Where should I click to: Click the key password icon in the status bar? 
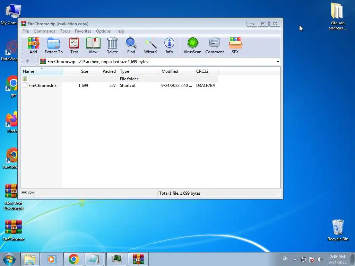[31, 193]
